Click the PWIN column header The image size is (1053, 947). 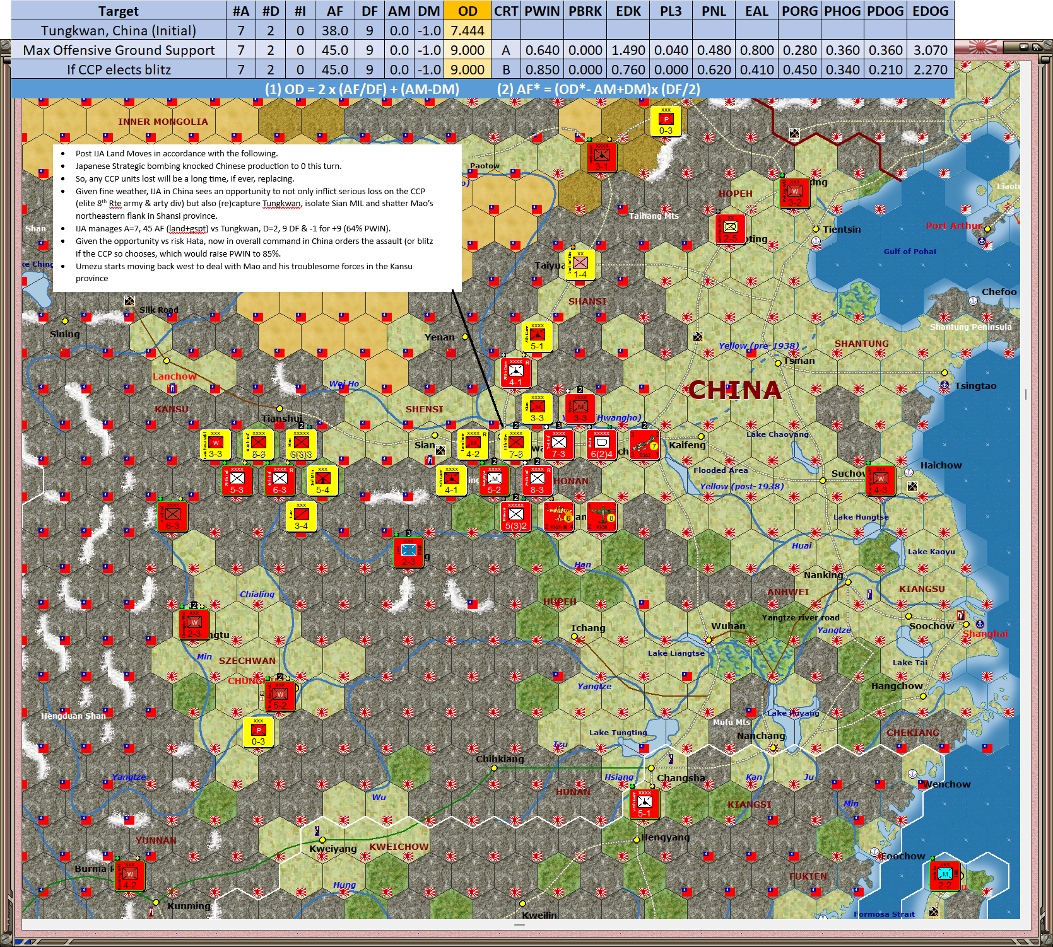542,11
